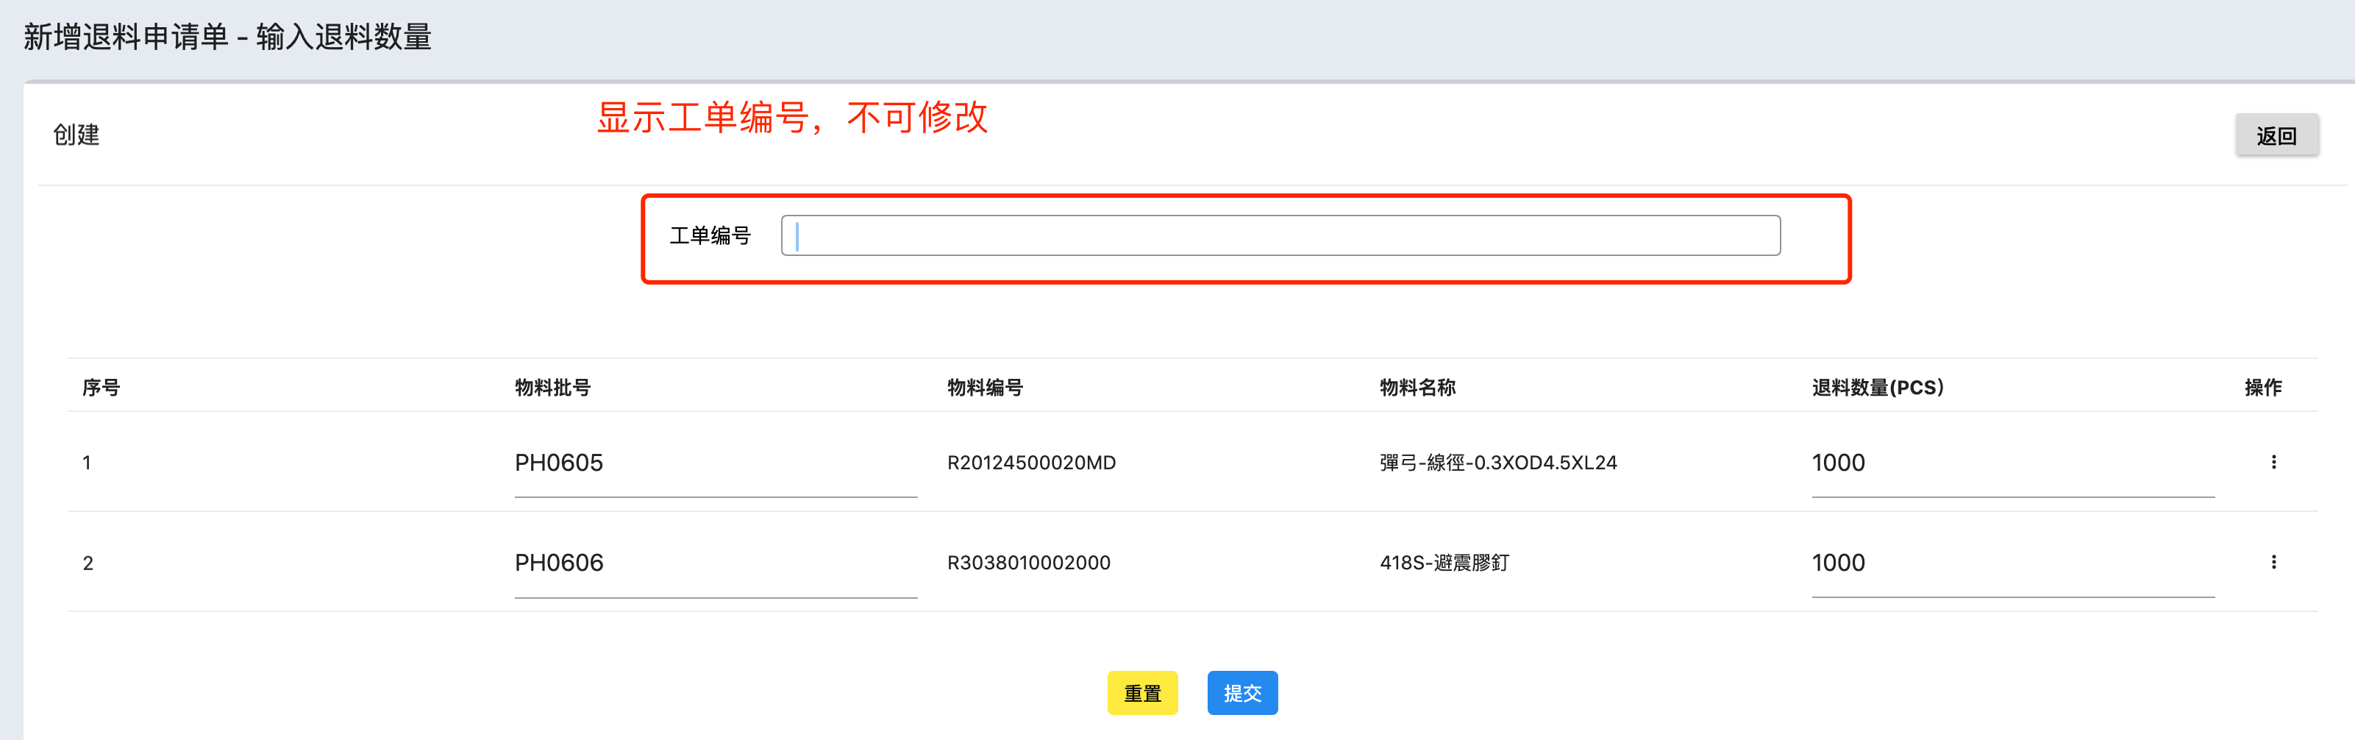Click the 操作 column header
This screenshot has height=740, width=2355.
[2264, 387]
